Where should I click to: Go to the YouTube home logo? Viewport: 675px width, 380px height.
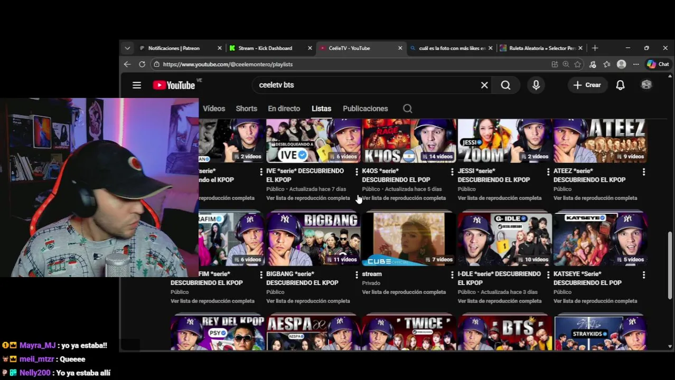(x=174, y=85)
